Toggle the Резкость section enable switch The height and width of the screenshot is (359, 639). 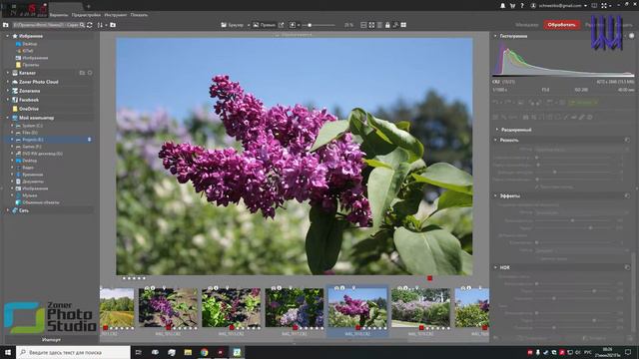coord(627,140)
